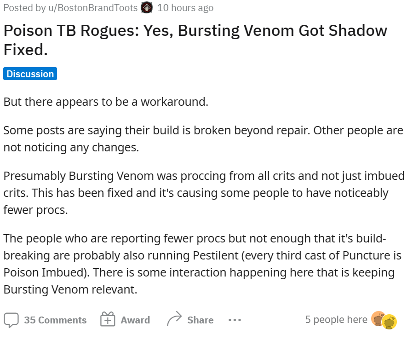Click the Award gift box icon
407x340 pixels.
pos(107,320)
